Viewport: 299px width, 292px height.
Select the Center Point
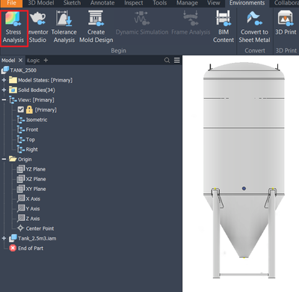point(35,228)
